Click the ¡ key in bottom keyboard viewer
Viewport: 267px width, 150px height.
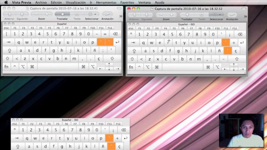113,130
